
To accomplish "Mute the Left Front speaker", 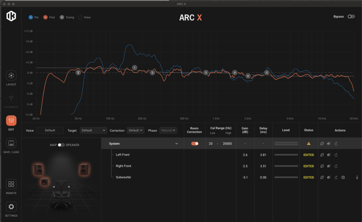I will tap(329, 155).
